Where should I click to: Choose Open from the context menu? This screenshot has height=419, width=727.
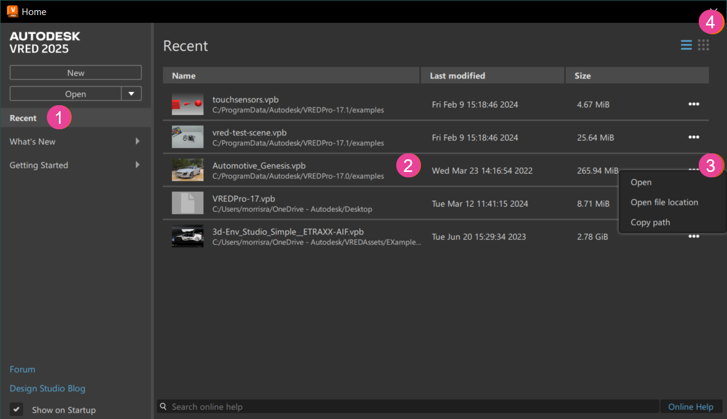[641, 182]
